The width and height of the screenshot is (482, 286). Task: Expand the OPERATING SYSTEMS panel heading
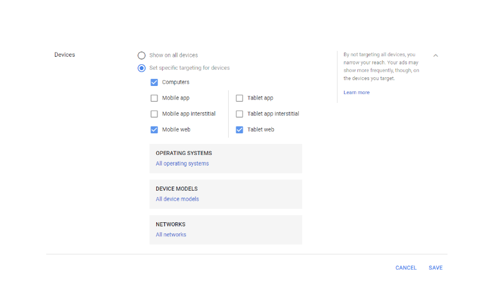(184, 153)
